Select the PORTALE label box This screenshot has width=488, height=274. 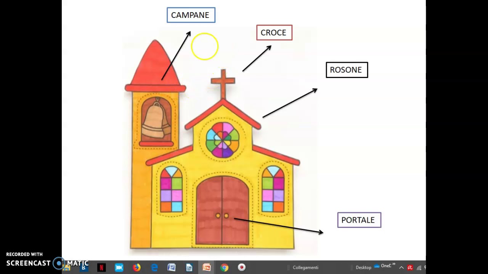click(359, 220)
